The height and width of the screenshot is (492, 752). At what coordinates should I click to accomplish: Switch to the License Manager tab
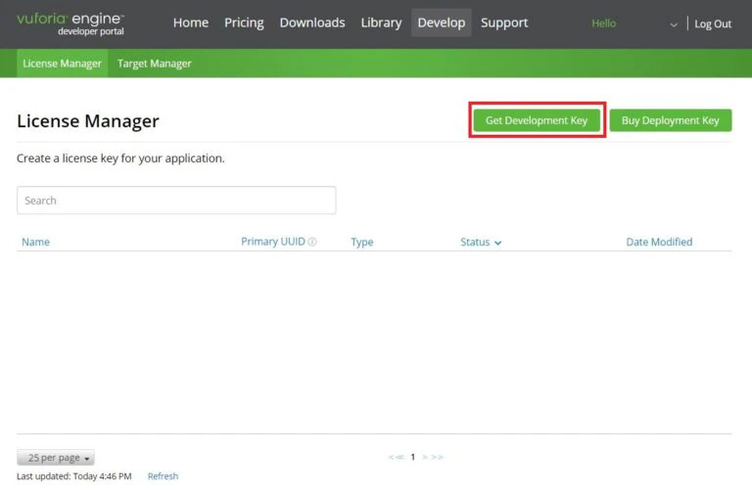(x=63, y=64)
